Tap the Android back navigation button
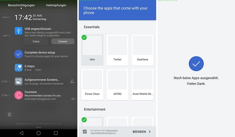Image resolution: width=235 pixels, height=137 pixels. click(x=22, y=133)
